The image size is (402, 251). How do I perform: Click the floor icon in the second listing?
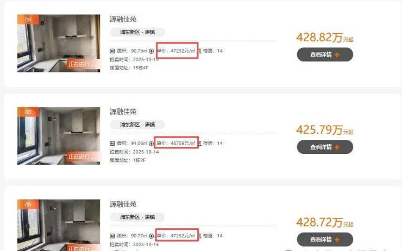(x=200, y=143)
